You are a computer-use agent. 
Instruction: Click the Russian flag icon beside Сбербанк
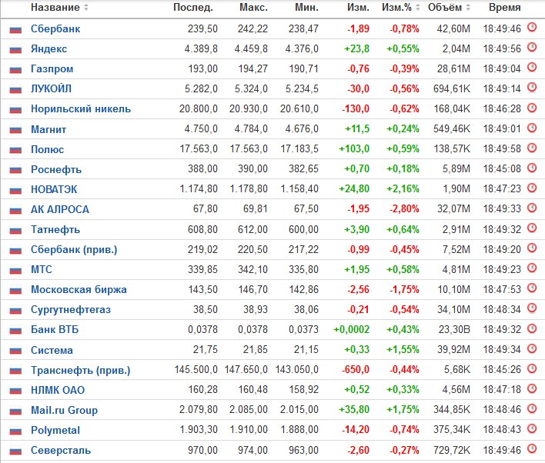15,30
